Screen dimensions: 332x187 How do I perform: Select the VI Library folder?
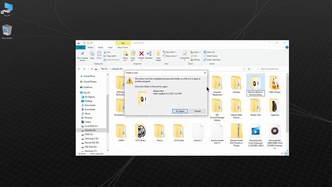pyautogui.click(x=140, y=132)
